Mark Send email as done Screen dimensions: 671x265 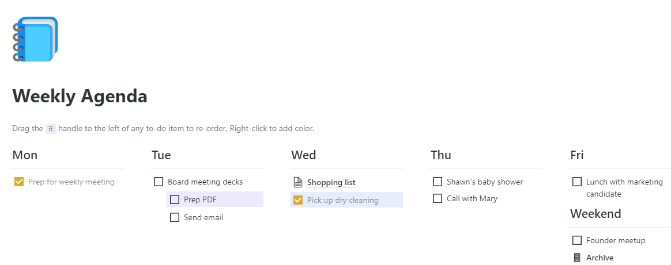[x=175, y=218]
